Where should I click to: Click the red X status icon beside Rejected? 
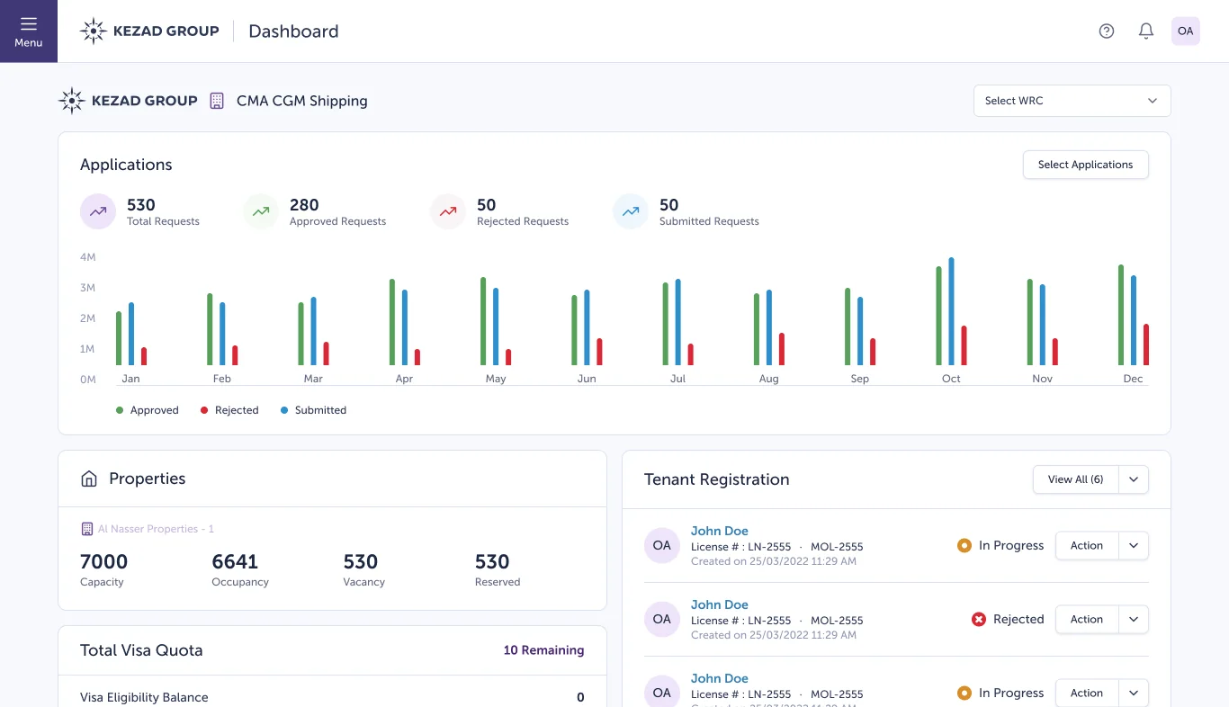point(979,620)
